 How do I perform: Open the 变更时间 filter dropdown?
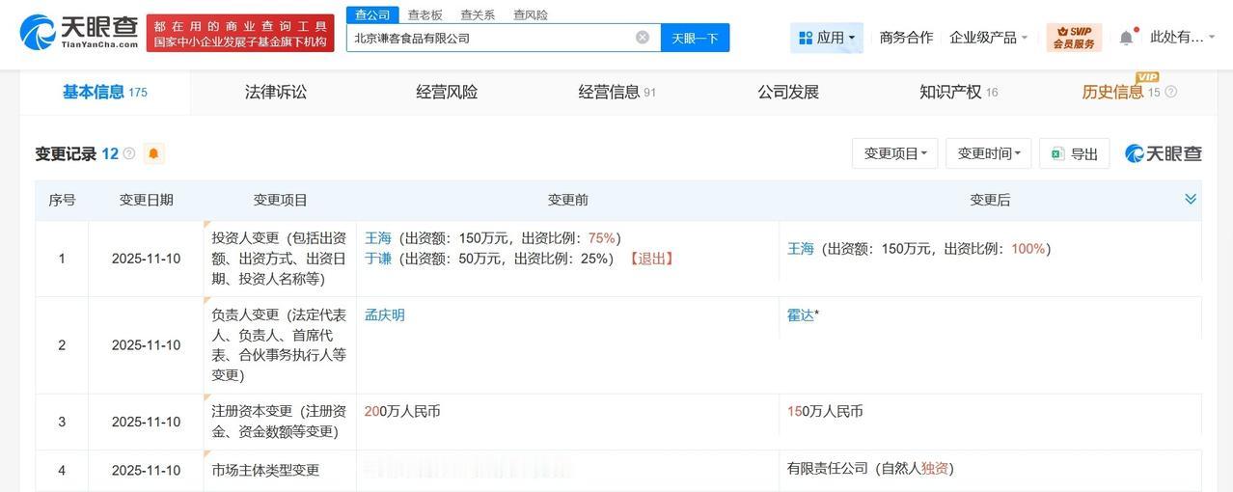(x=988, y=153)
